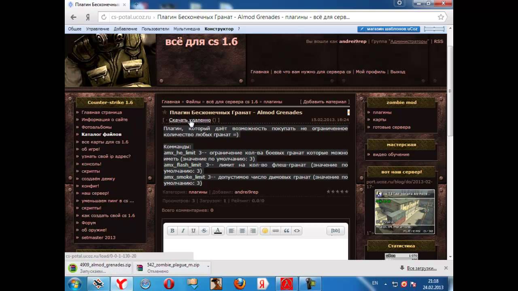
Task: Rate the material using the star rating
Action: tap(338, 192)
